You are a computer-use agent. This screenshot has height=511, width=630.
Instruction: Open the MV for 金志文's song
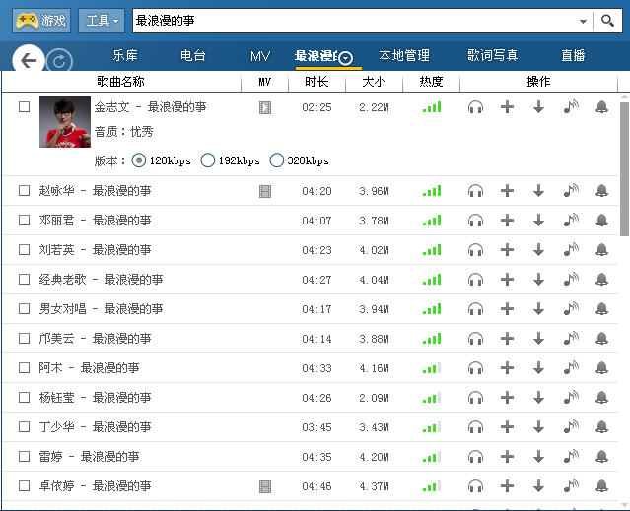tap(264, 107)
